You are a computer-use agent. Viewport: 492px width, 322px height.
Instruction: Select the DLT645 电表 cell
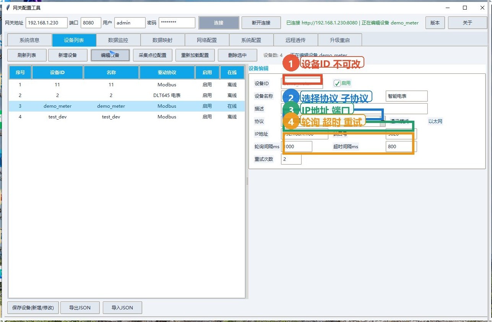pos(167,95)
